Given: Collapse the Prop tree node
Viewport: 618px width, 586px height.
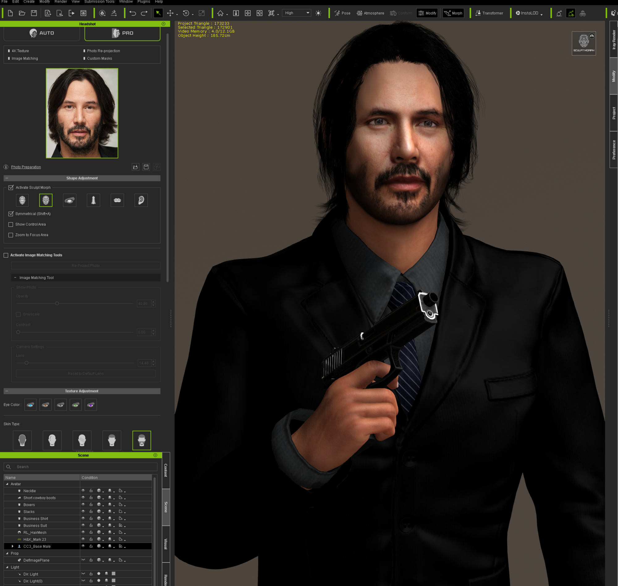Looking at the screenshot, I should (7, 553).
